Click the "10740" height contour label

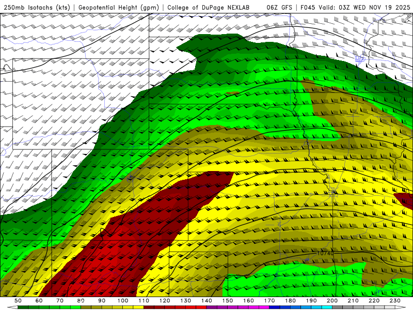tap(326, 253)
